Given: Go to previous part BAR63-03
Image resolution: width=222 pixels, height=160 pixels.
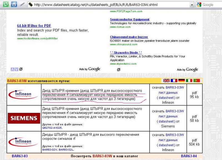Looking at the screenshot, I should (20, 156).
